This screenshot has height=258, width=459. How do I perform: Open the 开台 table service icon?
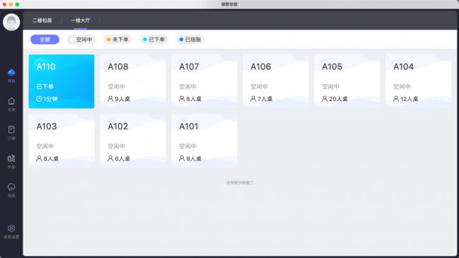click(11, 72)
